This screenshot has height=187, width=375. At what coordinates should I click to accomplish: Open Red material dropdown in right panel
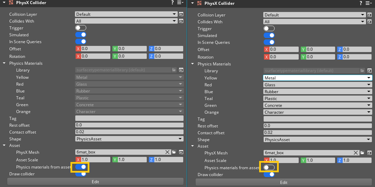318,85
